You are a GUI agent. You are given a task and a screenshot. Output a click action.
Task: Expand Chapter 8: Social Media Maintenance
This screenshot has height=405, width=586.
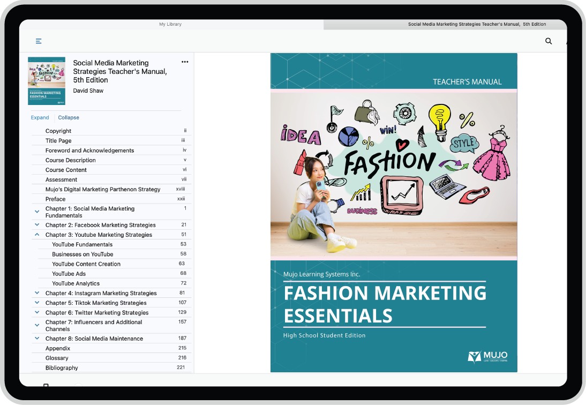(37, 338)
